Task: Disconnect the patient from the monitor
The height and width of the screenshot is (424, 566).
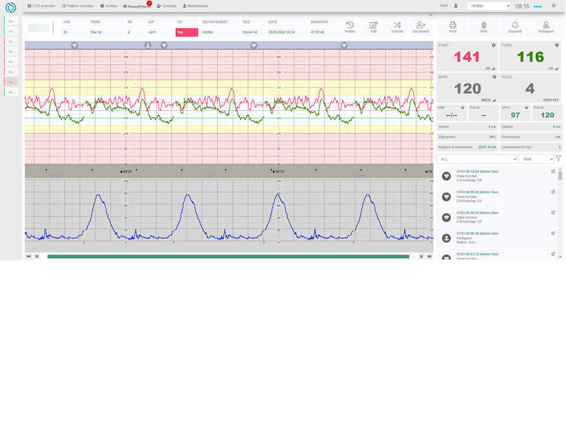Action: (421, 27)
